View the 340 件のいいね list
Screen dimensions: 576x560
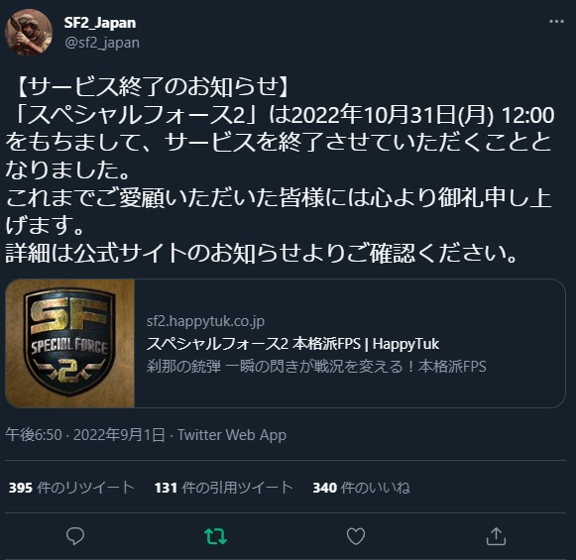(x=362, y=488)
